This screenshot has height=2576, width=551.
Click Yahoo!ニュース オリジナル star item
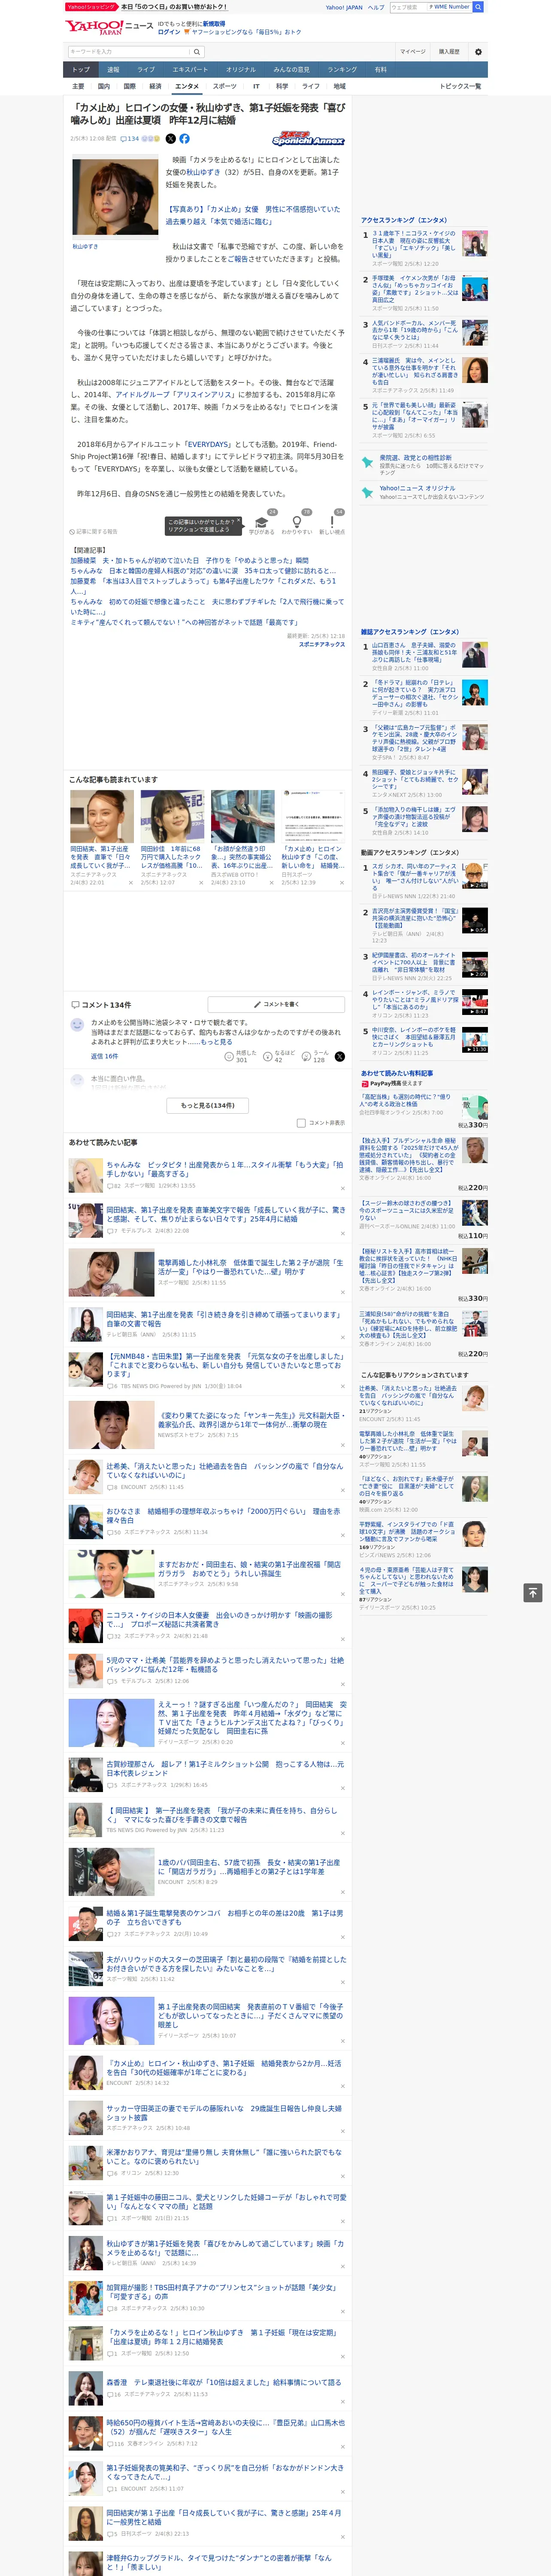pos(424,492)
